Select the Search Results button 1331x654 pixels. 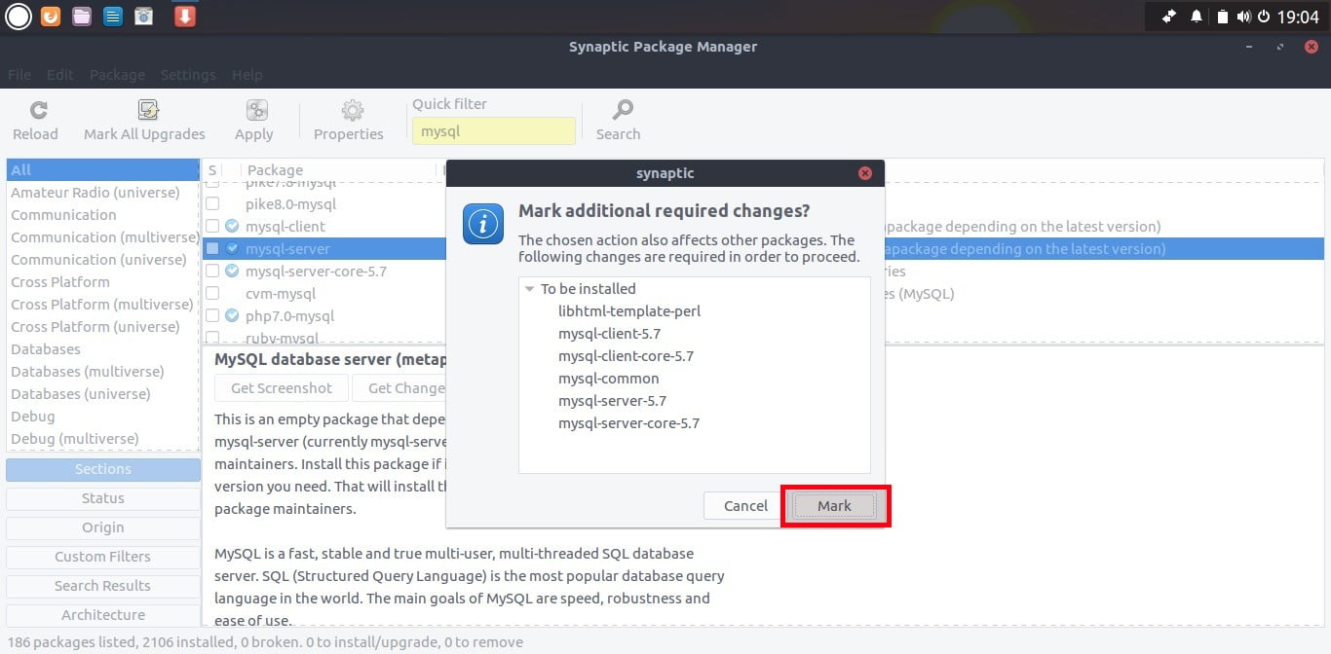pos(103,586)
